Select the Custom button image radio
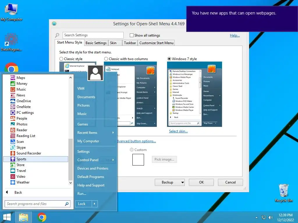The image size is (298, 223). click(x=132, y=150)
